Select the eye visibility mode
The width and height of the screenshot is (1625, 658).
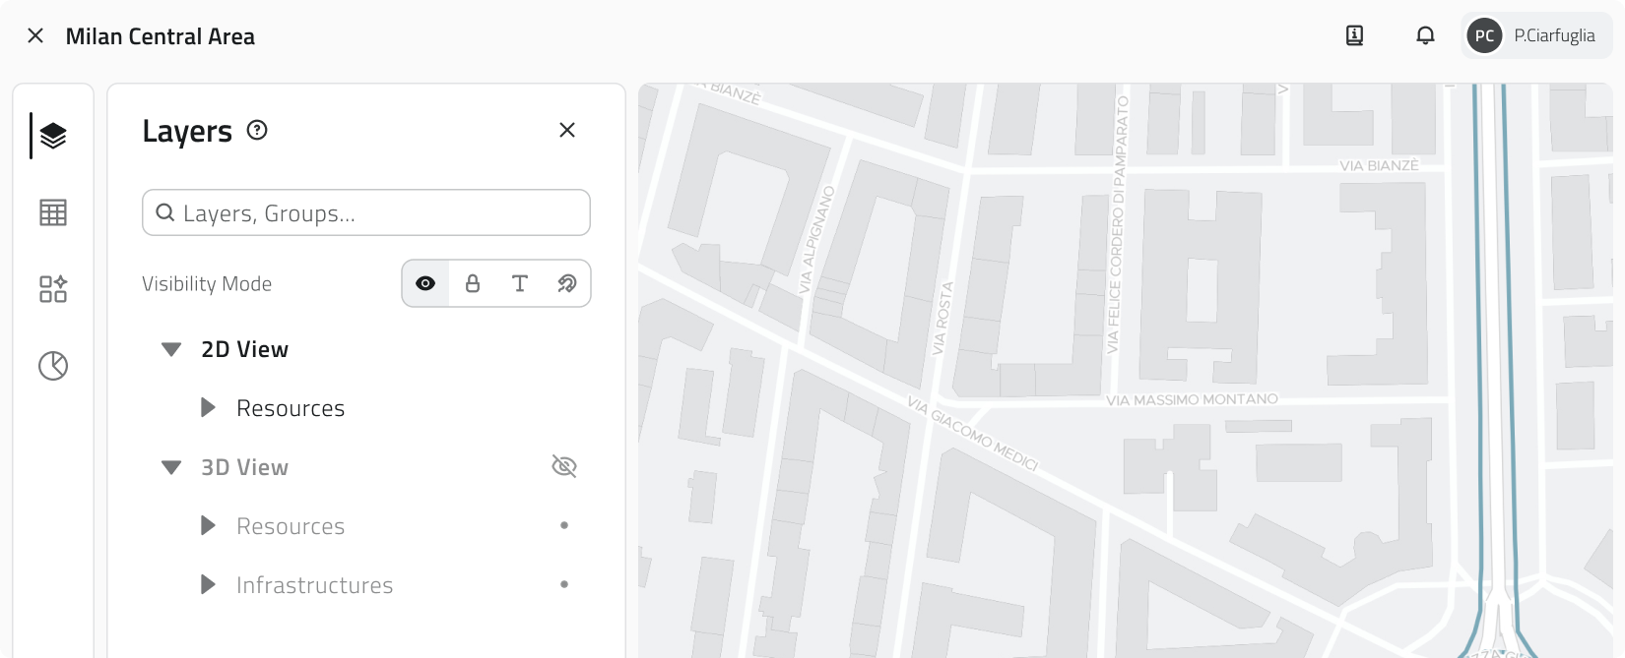(425, 283)
